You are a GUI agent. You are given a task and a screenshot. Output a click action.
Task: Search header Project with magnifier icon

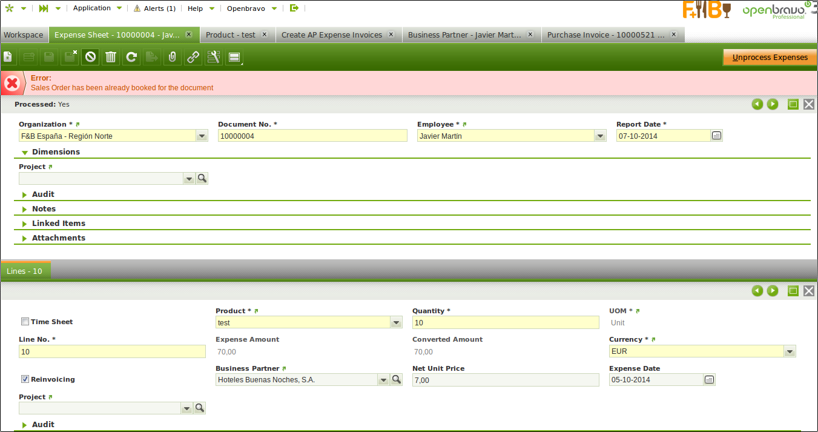pos(202,178)
